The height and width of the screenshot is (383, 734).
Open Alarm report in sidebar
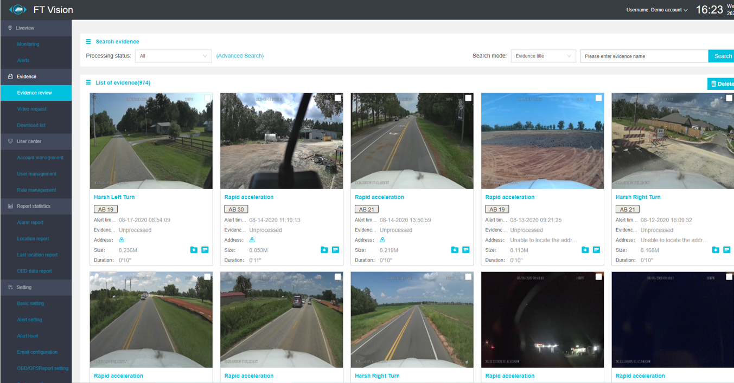click(30, 222)
